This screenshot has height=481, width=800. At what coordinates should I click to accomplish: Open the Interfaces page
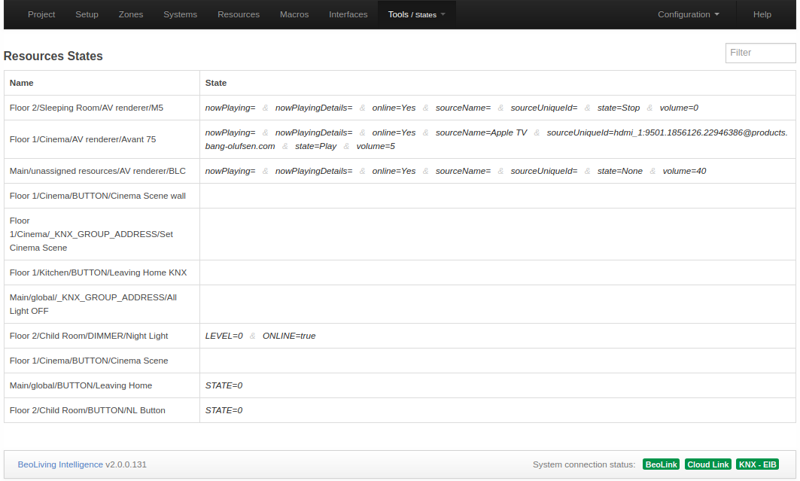348,14
